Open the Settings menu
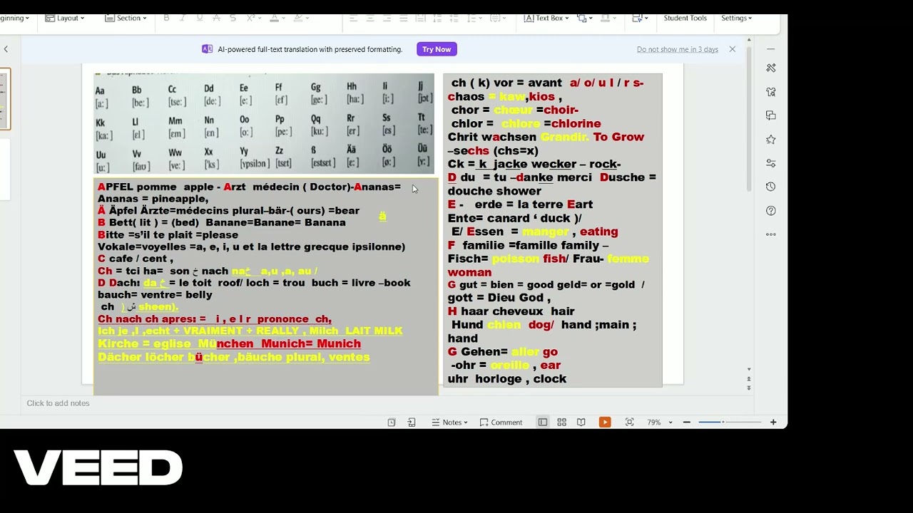913x513 pixels. click(x=736, y=18)
